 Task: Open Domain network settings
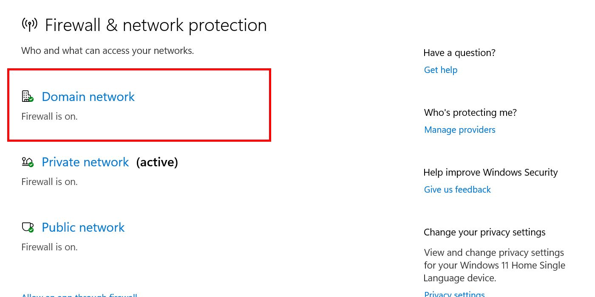(88, 96)
